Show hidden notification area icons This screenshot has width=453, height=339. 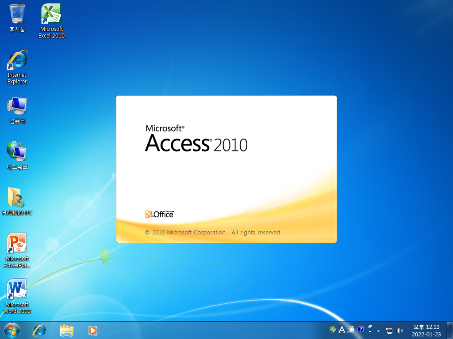tap(379, 331)
